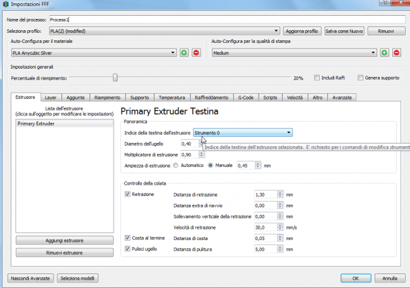The width and height of the screenshot is (410, 288).
Task: Click green add icon for material auto-configure
Action: (x=184, y=52)
